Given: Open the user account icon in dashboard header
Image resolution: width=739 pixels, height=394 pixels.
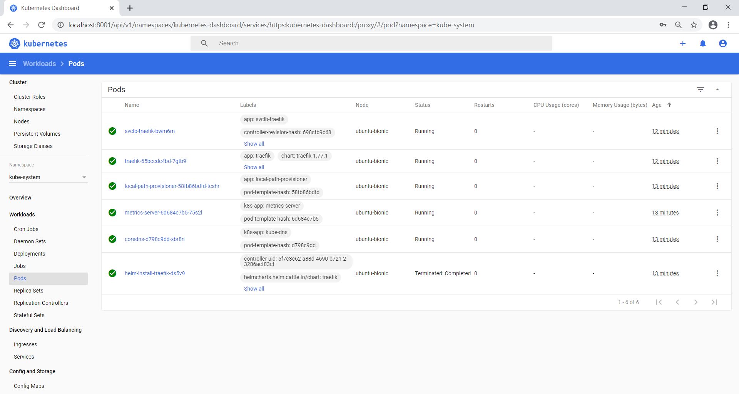Looking at the screenshot, I should (x=722, y=43).
